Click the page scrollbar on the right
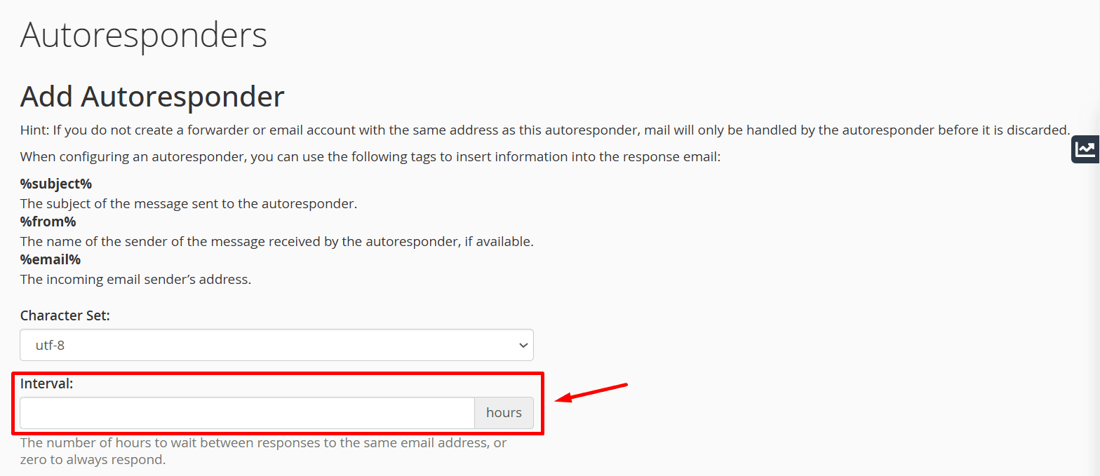 point(1096,238)
